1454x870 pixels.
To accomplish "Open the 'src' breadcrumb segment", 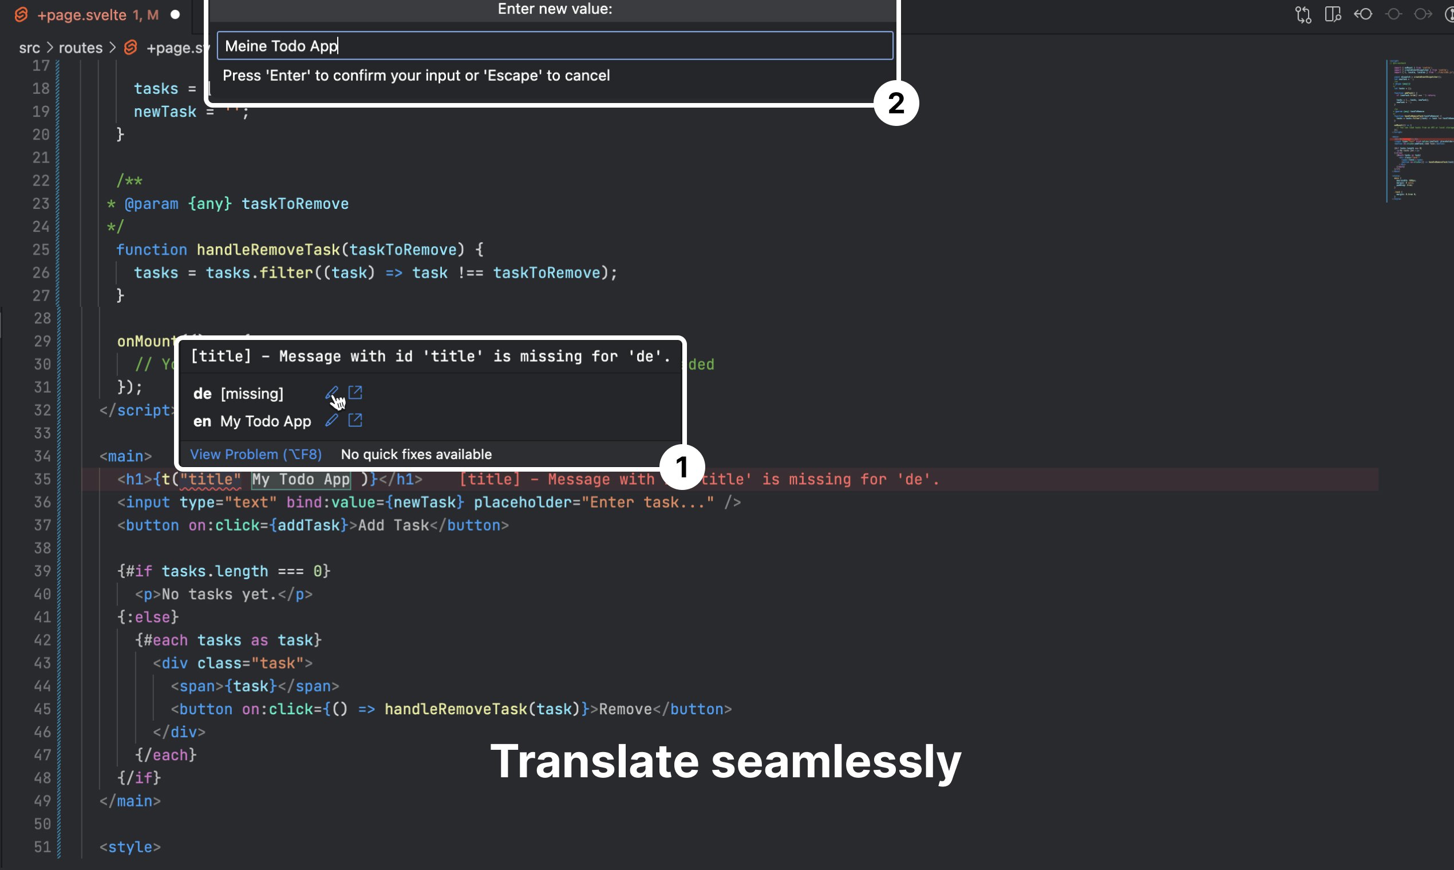I will [29, 48].
